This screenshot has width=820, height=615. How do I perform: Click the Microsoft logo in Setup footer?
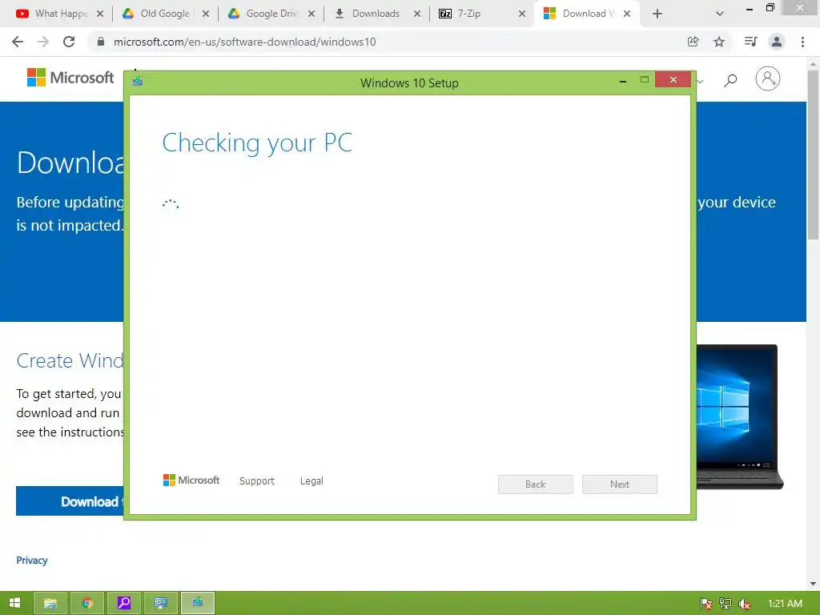(x=191, y=480)
